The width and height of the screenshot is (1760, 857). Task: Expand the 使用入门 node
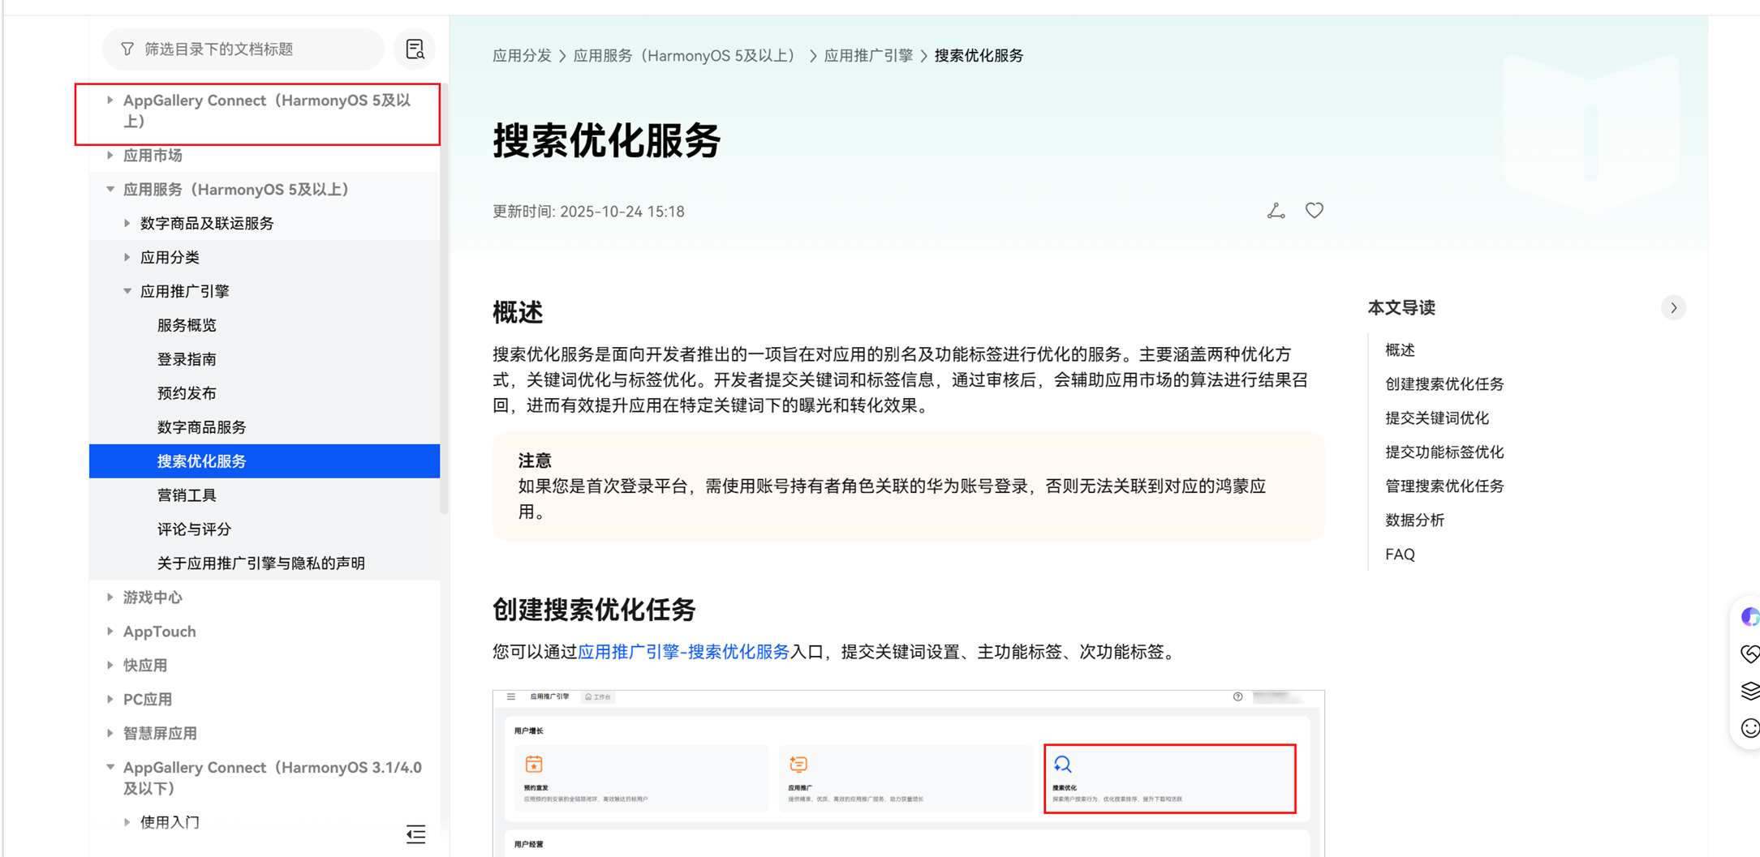point(127,822)
